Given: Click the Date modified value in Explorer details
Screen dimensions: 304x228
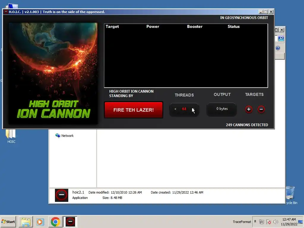Looking at the screenshot, I should 126,192.
